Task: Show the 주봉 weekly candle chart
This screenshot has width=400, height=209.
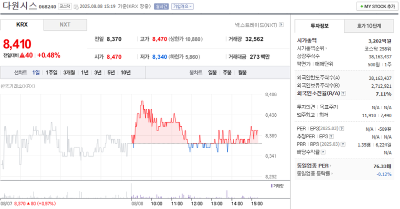Action: coord(227,72)
